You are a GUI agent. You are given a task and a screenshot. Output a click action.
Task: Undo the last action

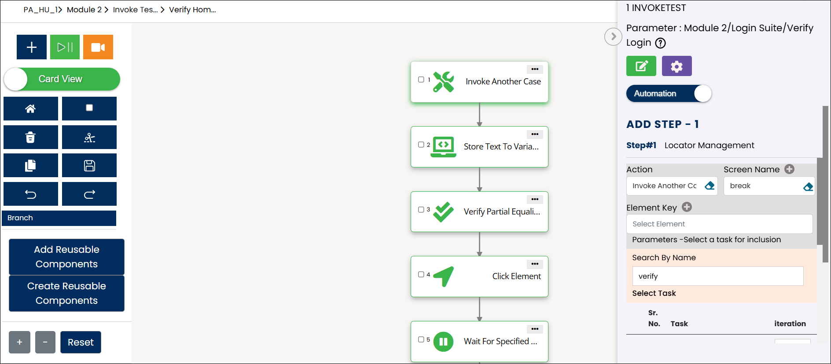tap(30, 194)
